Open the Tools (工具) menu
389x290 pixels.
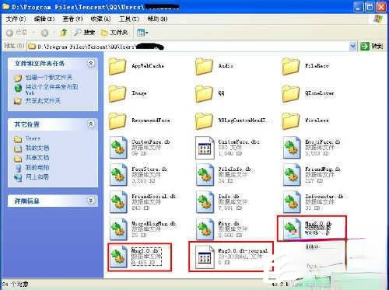tap(129, 19)
